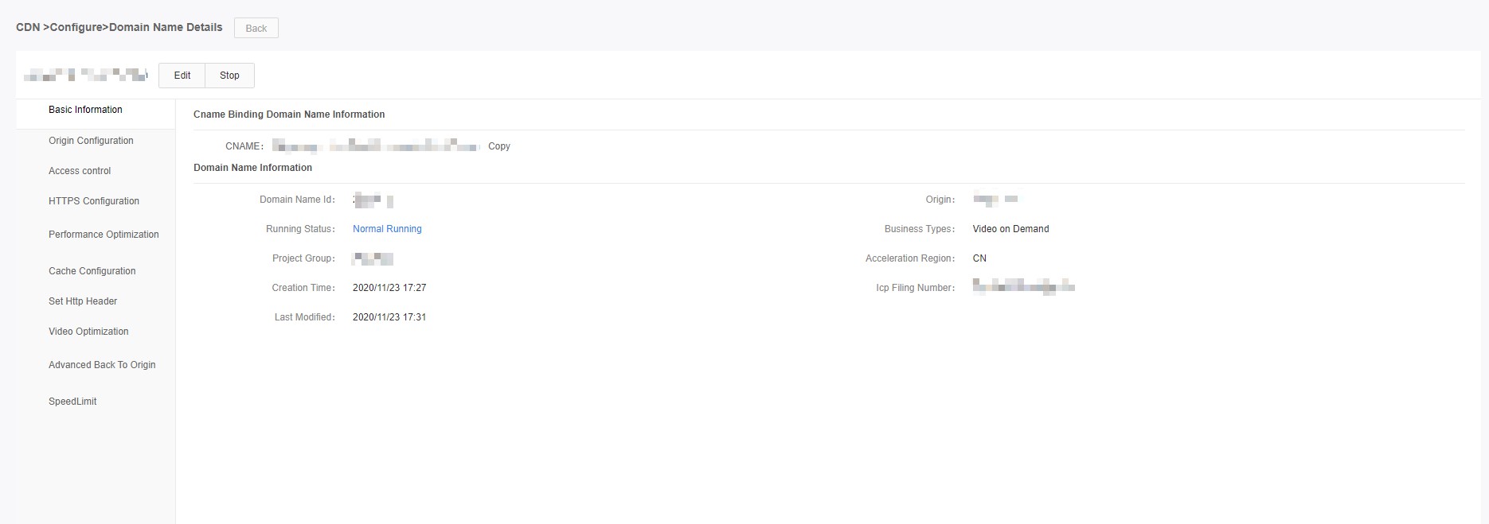Screen dimensions: 1489x524
Task: Click the Normal Running status link
Action: pyautogui.click(x=387, y=229)
